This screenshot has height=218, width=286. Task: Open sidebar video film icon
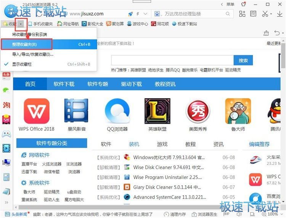point(6,148)
